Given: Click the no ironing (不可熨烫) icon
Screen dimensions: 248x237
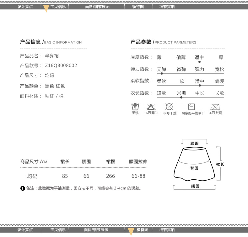Looking at the screenshot, I should (215, 107).
